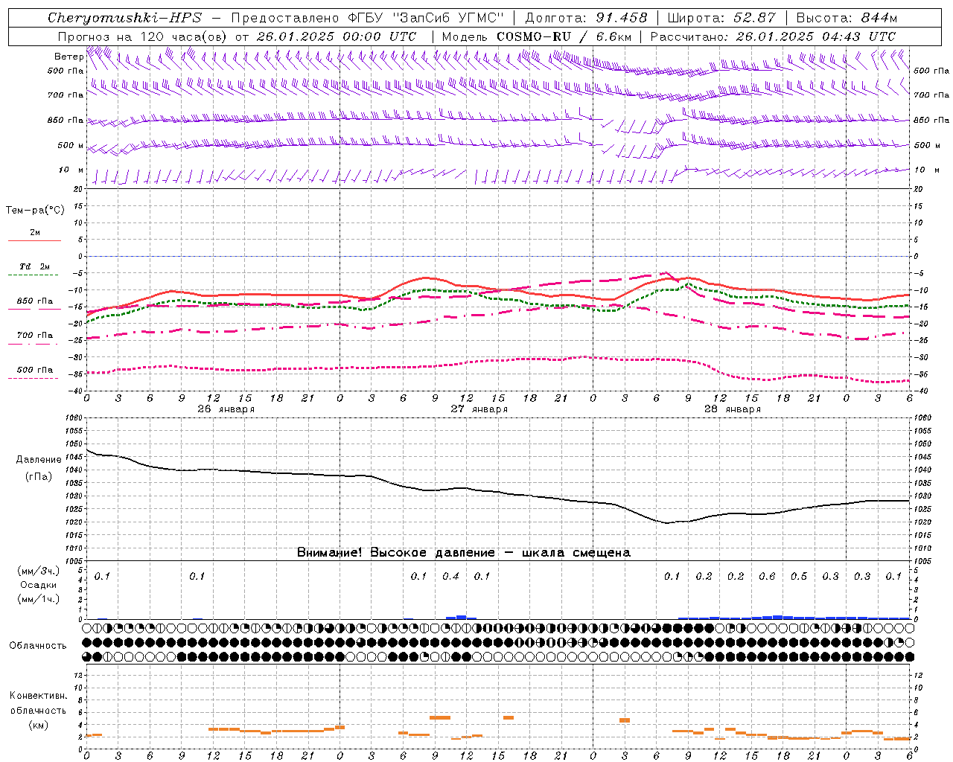Click the '(мм/1ч.)' precipitation unit label
The width and height of the screenshot is (953, 762).
(x=39, y=599)
